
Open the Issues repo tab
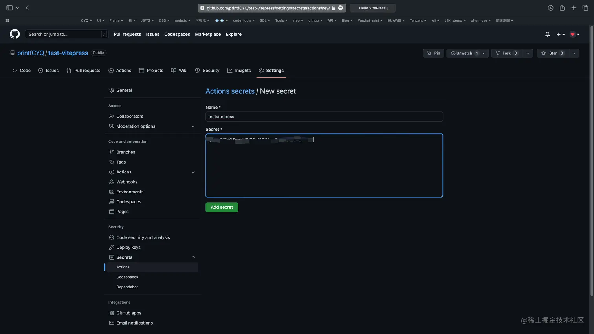(48, 71)
